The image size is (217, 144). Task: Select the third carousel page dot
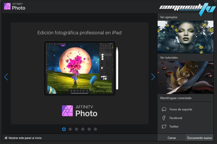coord(76,129)
